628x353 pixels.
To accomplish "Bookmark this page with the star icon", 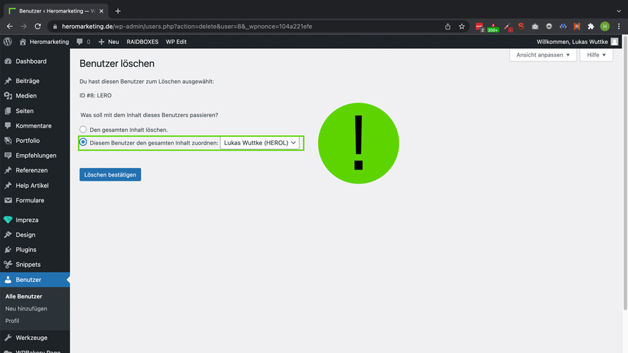I will [462, 27].
